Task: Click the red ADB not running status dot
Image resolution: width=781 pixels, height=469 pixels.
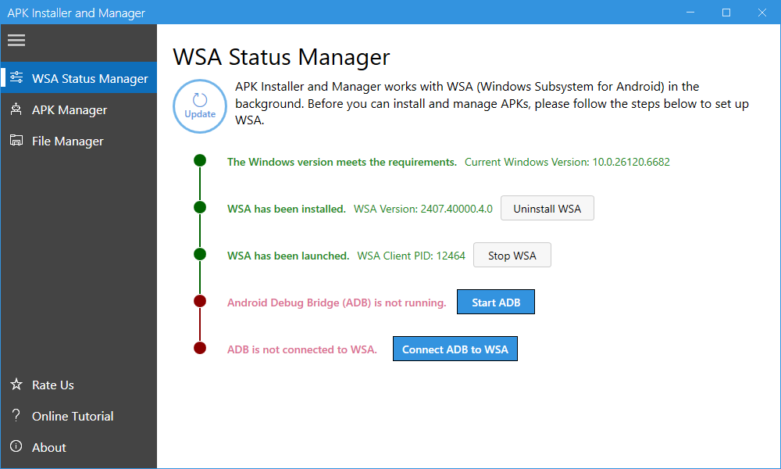Action: point(200,301)
